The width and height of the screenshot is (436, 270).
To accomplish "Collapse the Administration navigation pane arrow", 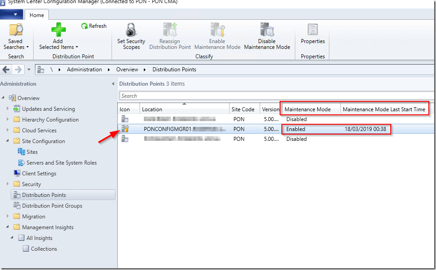I will point(113,84).
